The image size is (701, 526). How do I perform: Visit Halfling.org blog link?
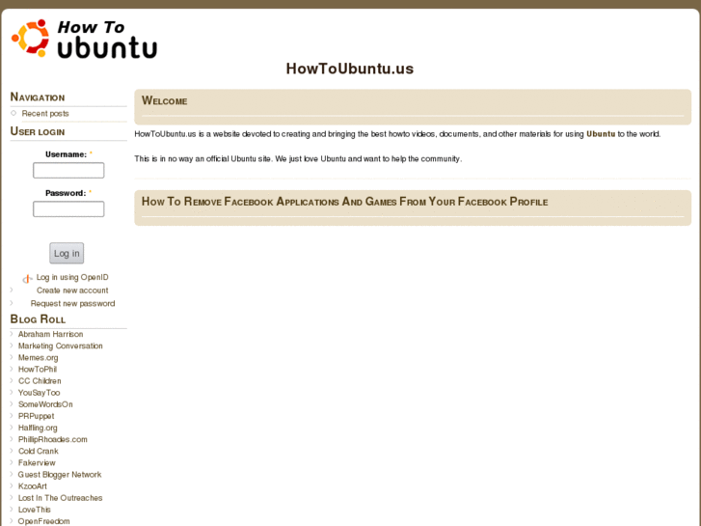click(x=38, y=428)
